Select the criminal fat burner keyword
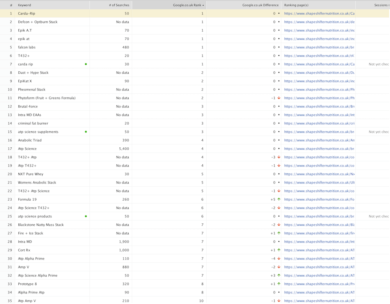Viewport: 390px width, 304px height. pos(33,123)
